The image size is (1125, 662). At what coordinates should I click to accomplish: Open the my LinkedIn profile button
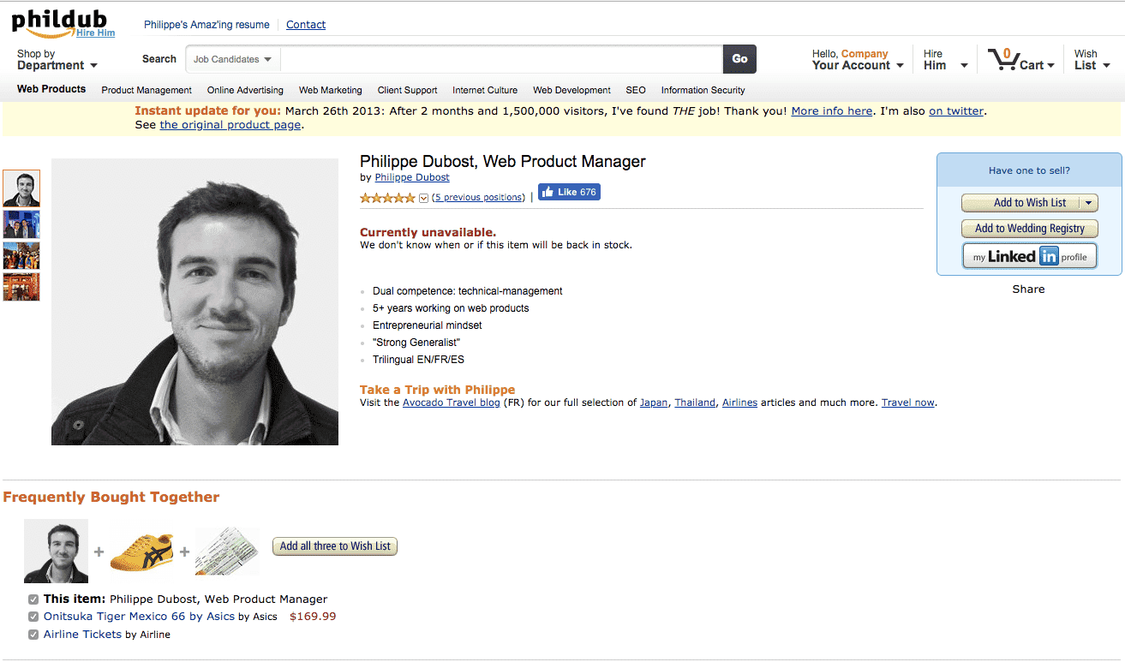1029,256
